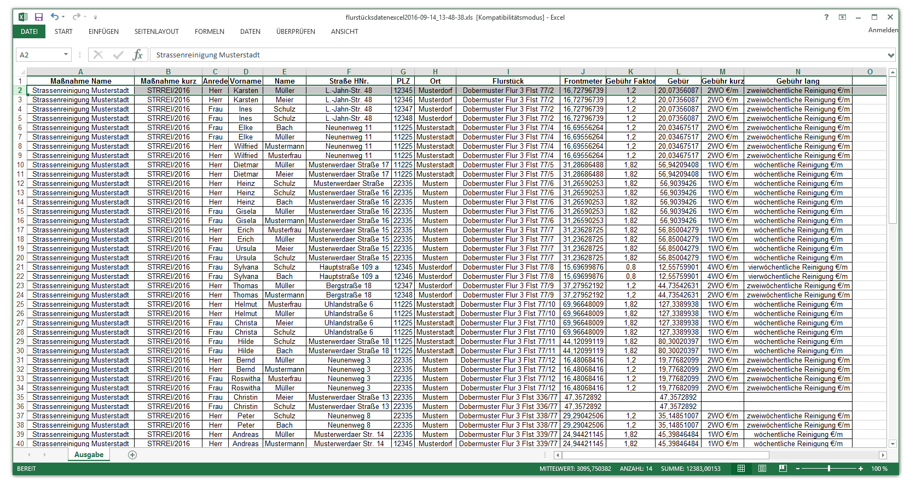910x485 pixels.
Task: Click the zoom slider handle
Action: pos(829,469)
